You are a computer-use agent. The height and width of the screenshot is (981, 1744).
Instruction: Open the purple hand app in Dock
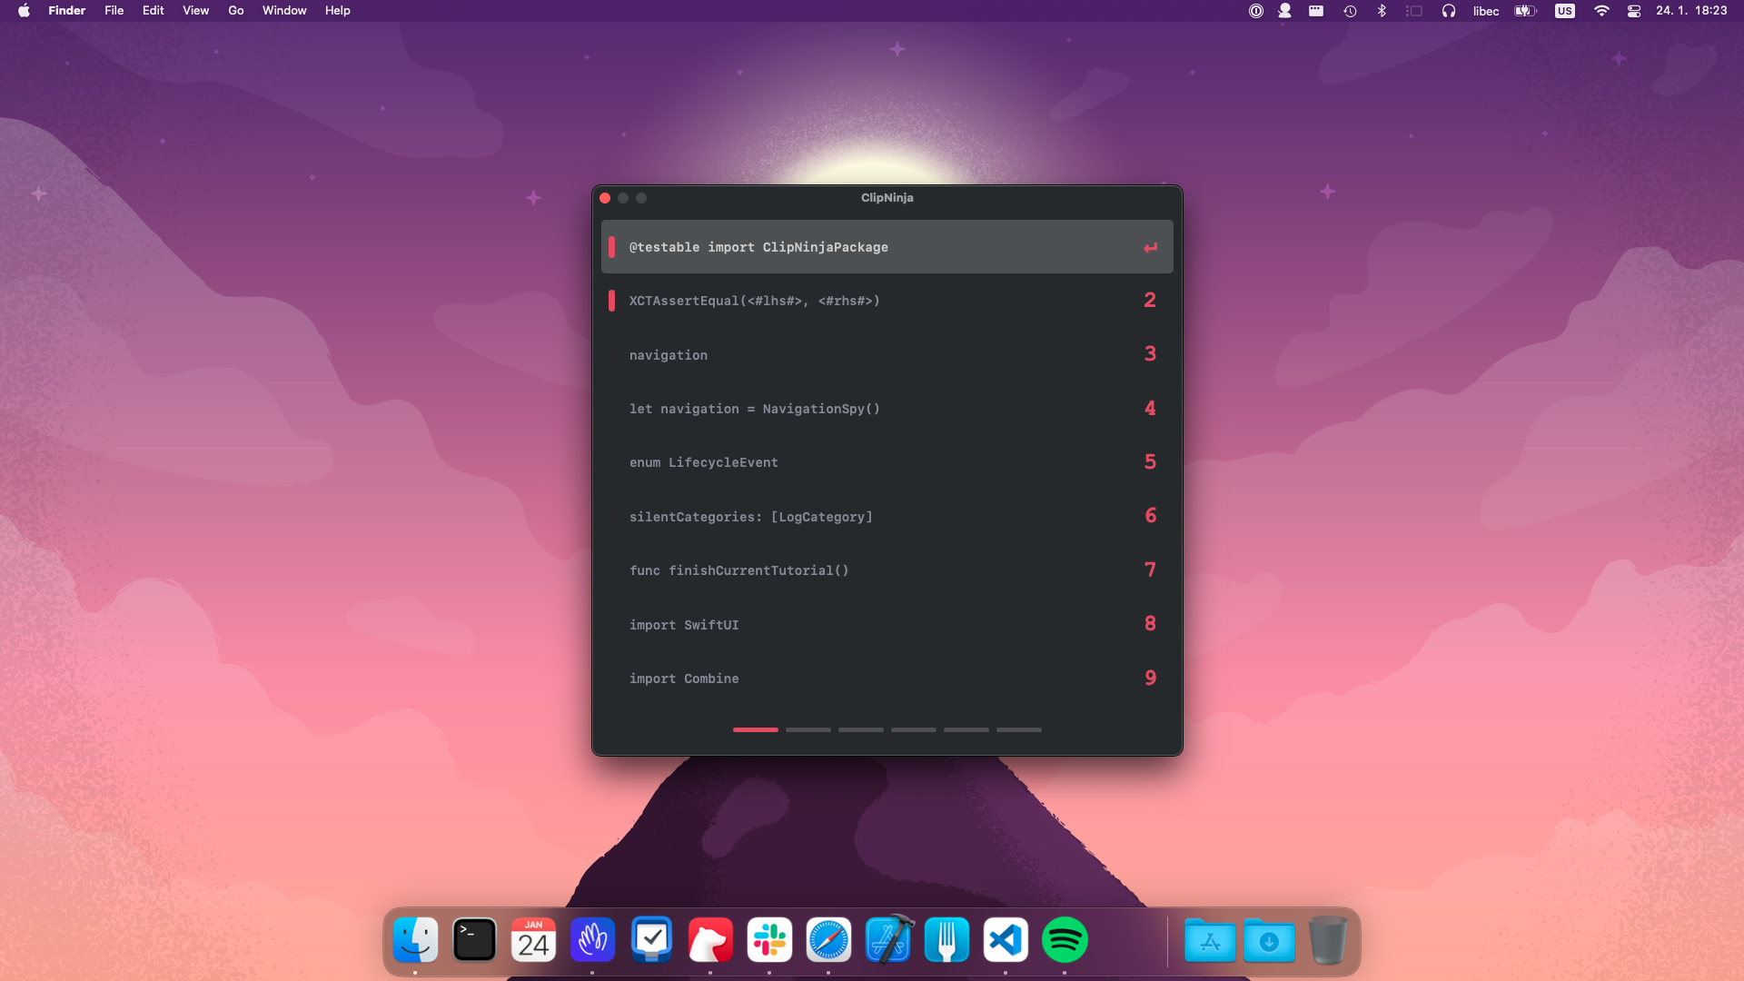(592, 940)
